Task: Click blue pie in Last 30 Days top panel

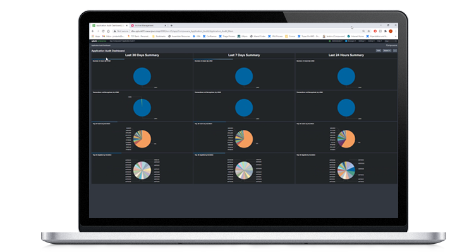Action: (x=142, y=77)
